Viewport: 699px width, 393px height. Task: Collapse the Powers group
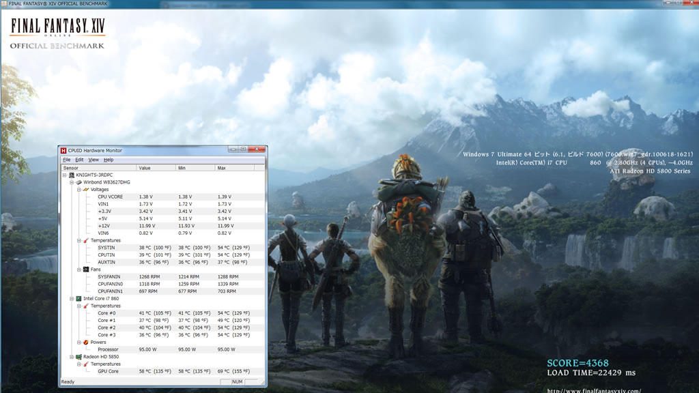(x=79, y=343)
